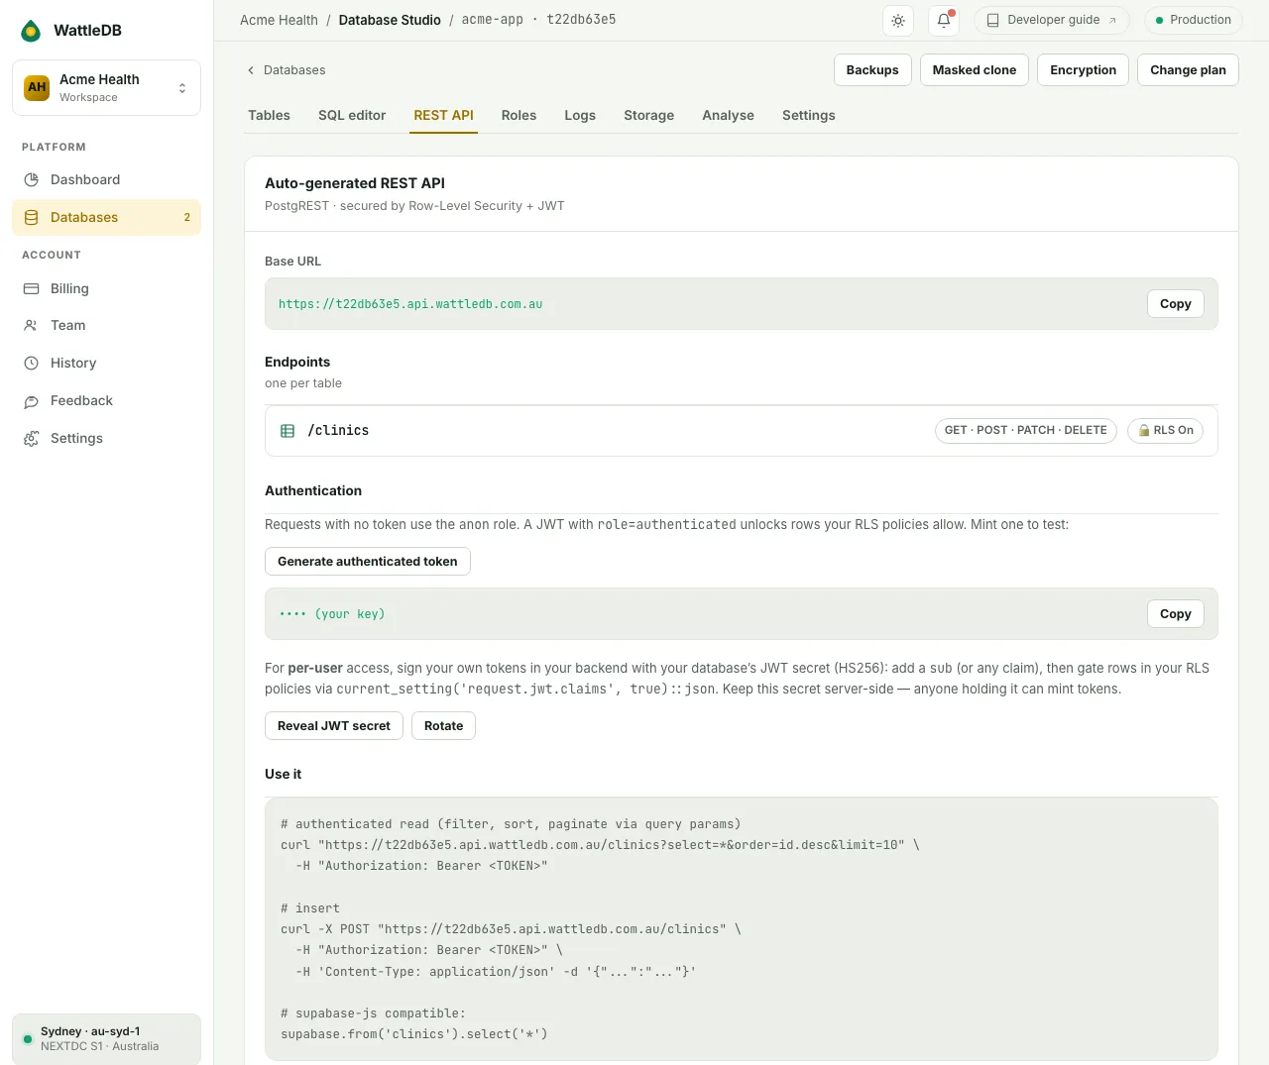Click the Backups button
The height and width of the screenshot is (1065, 1269).
click(x=872, y=70)
